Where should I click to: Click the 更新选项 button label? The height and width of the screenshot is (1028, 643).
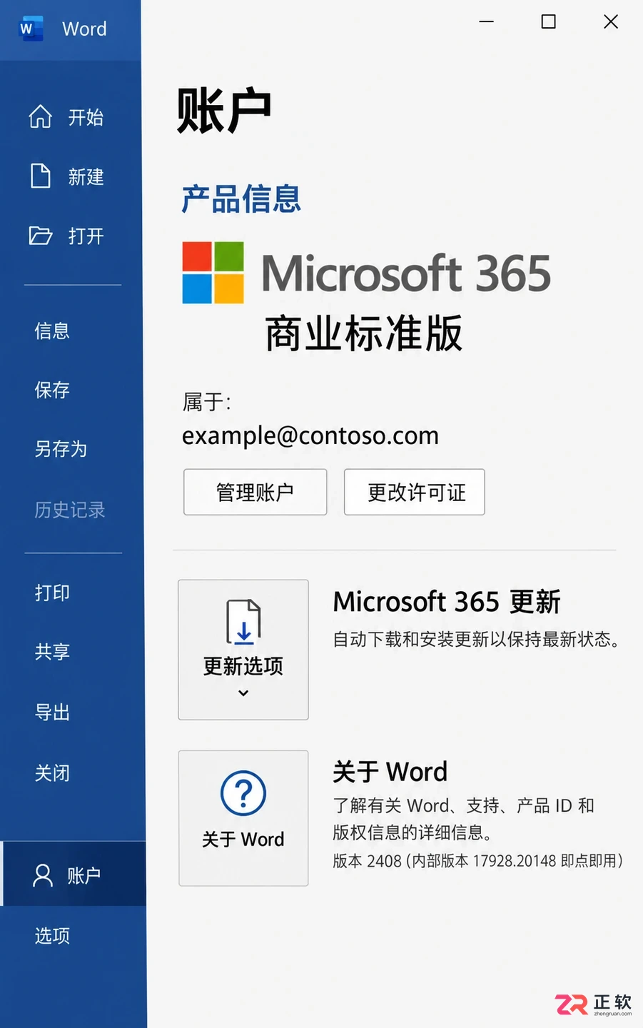[x=243, y=666]
